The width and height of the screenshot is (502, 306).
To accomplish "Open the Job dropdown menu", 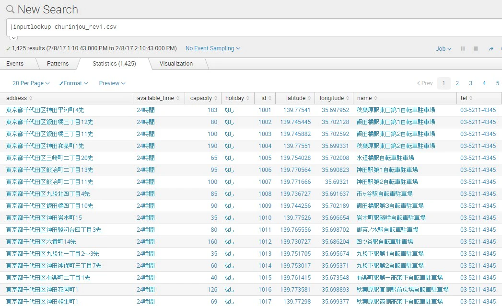I will pyautogui.click(x=444, y=48).
